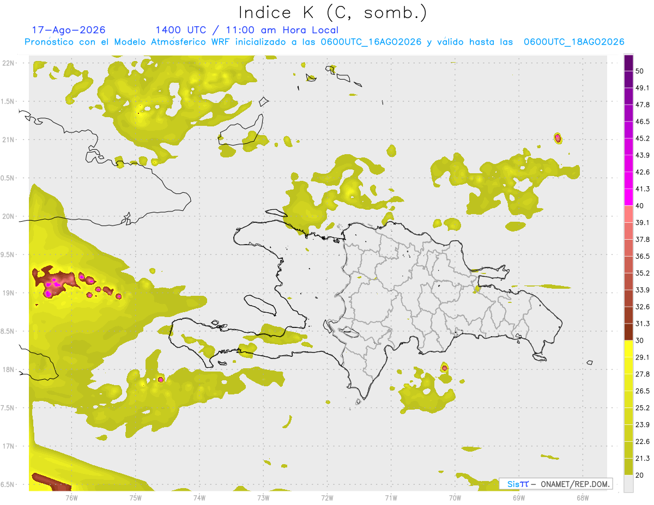
Task: Pick the light gray swatch below 20
Action: pos(628,483)
